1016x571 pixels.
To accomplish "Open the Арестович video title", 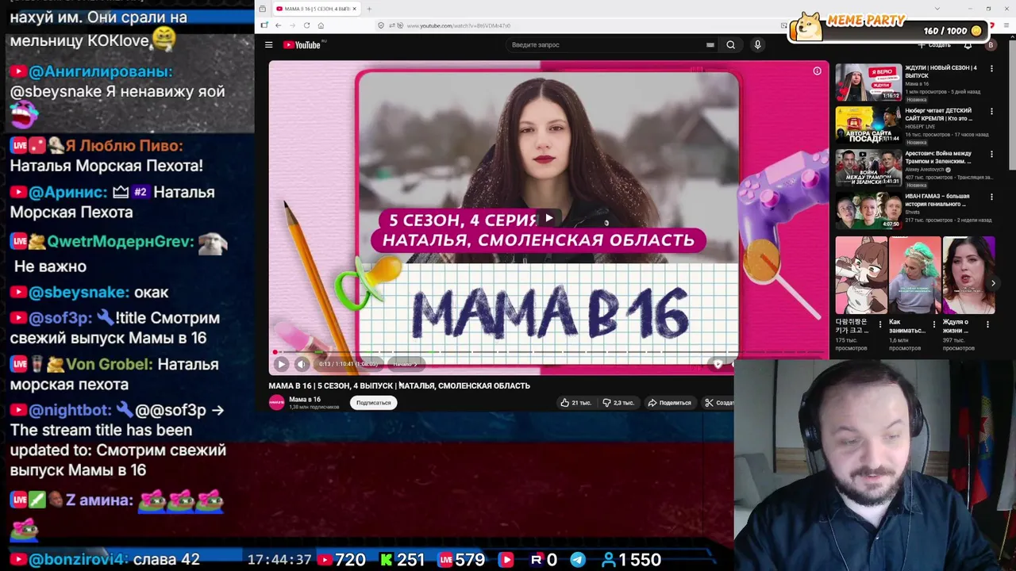I will (x=939, y=157).
